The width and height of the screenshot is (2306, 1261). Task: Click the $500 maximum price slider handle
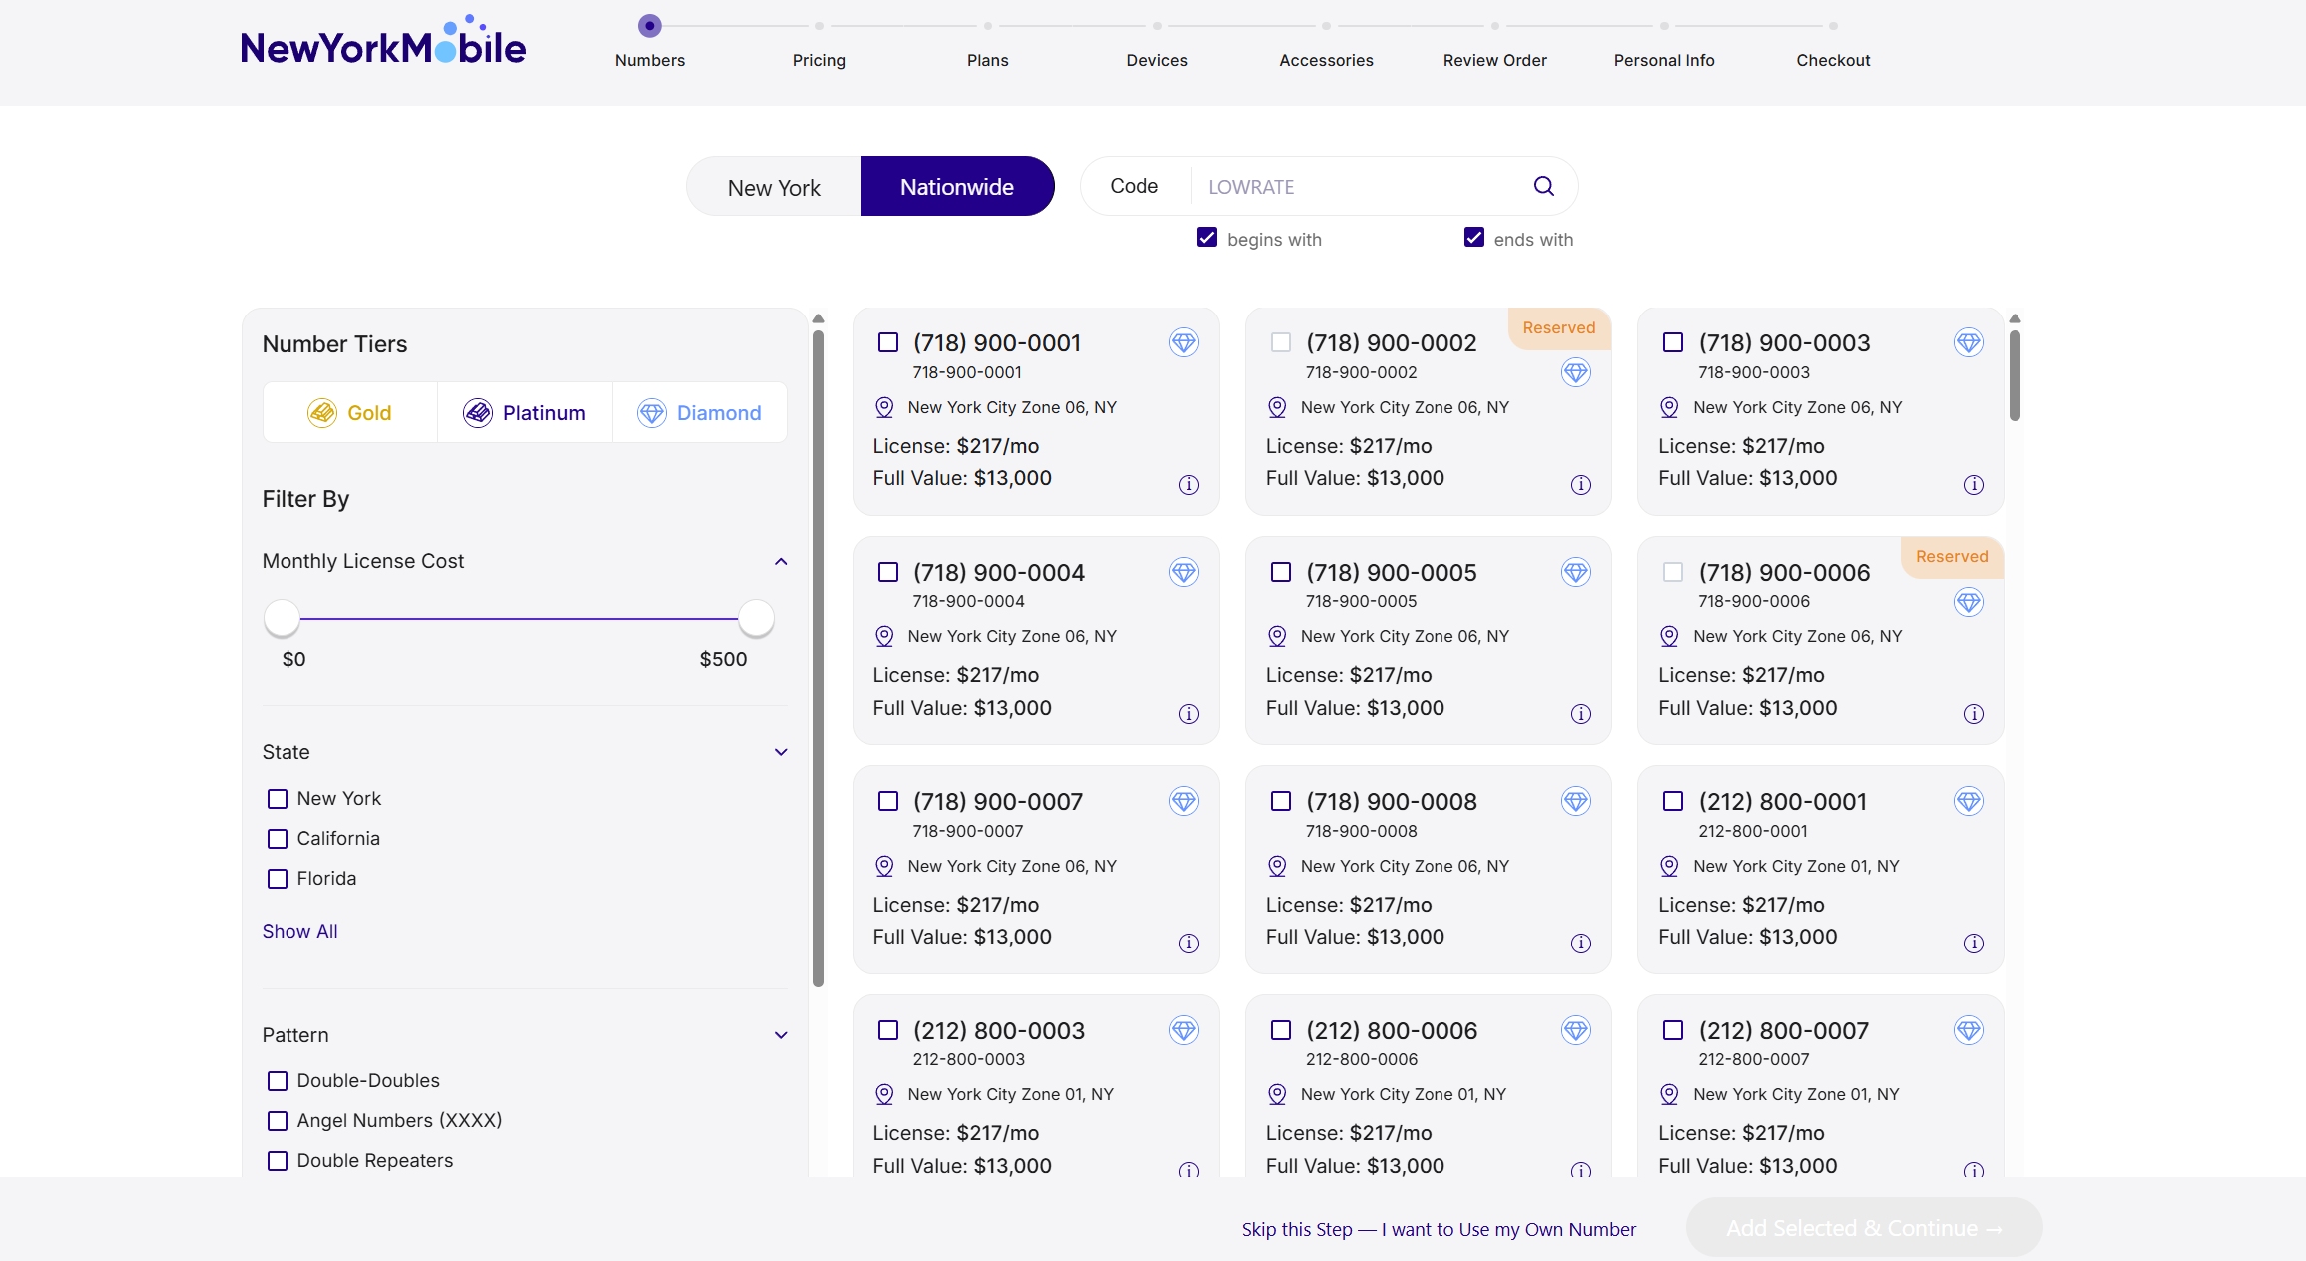point(756,619)
